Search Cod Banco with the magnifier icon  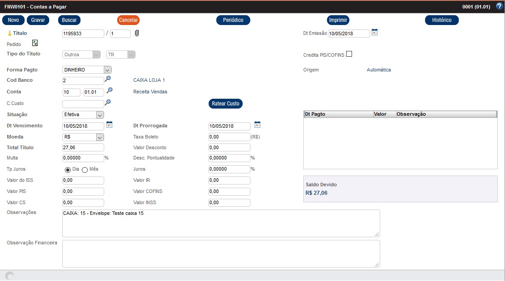point(108,79)
